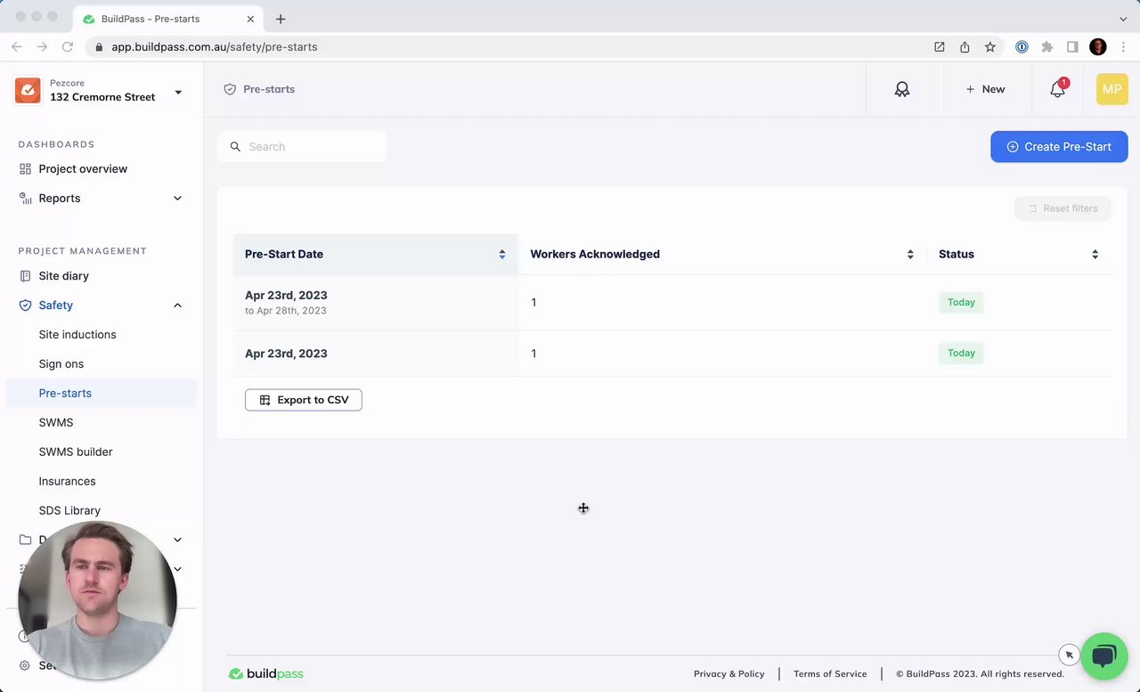Open the tab search chevron in browser
Image resolution: width=1140 pixels, height=692 pixels.
tap(1123, 19)
